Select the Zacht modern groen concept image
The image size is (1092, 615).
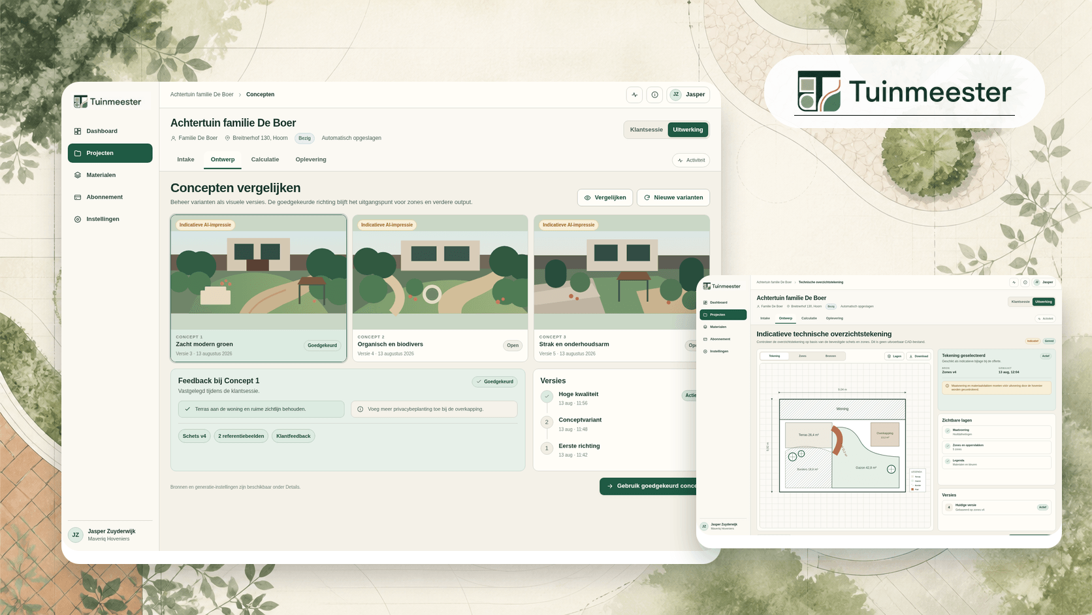[259, 273]
